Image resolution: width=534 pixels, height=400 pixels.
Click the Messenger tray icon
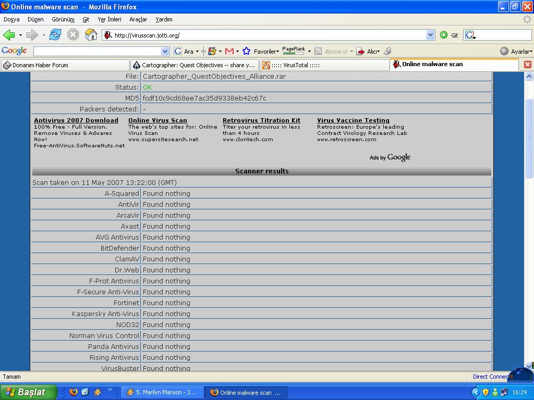(495, 392)
